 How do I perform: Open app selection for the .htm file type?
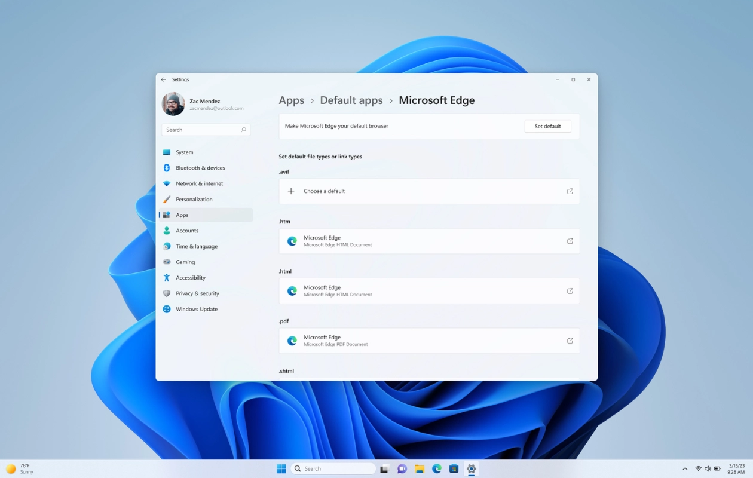(x=428, y=241)
